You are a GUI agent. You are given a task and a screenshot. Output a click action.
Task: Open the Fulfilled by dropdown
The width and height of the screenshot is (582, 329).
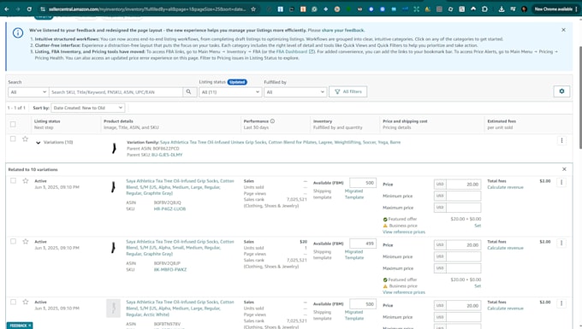coord(295,92)
